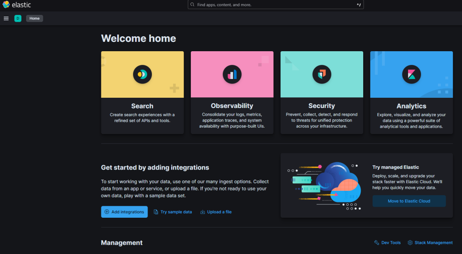Open the green D space selector
Screen dimensions: 462x254
[x=18, y=18]
